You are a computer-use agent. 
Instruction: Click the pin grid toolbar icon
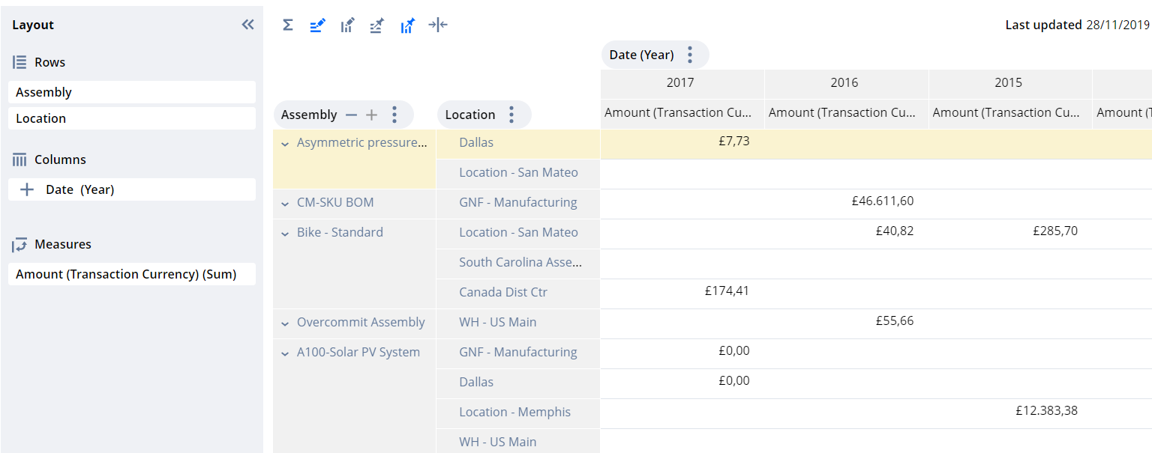[376, 25]
